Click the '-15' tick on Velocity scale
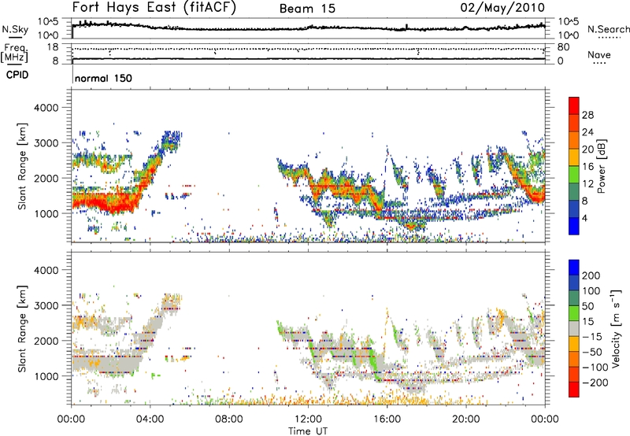 592,337
